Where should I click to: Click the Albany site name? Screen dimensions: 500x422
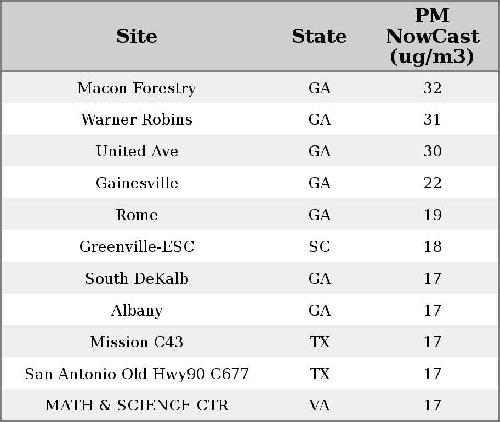click(137, 311)
